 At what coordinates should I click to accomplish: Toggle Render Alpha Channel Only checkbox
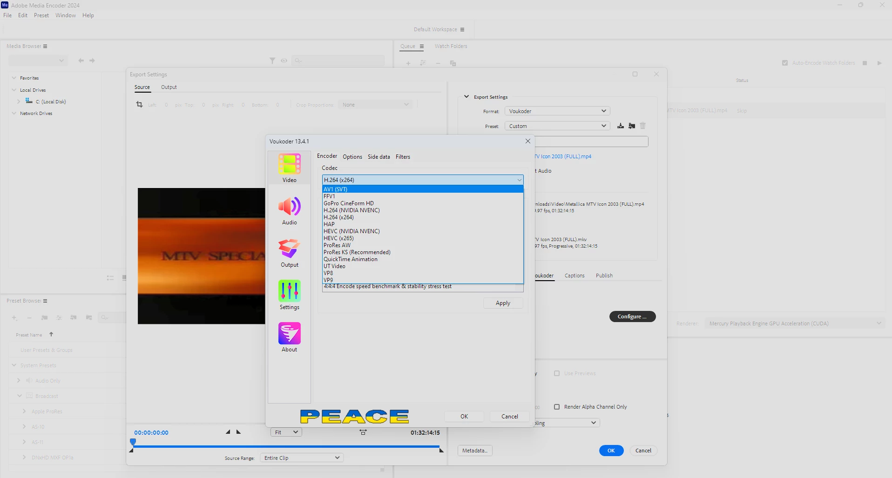click(x=557, y=407)
